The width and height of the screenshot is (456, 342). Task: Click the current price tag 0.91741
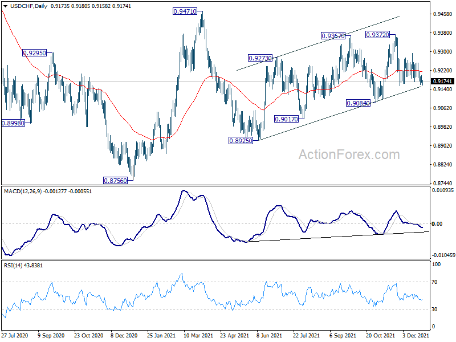tap(442, 81)
